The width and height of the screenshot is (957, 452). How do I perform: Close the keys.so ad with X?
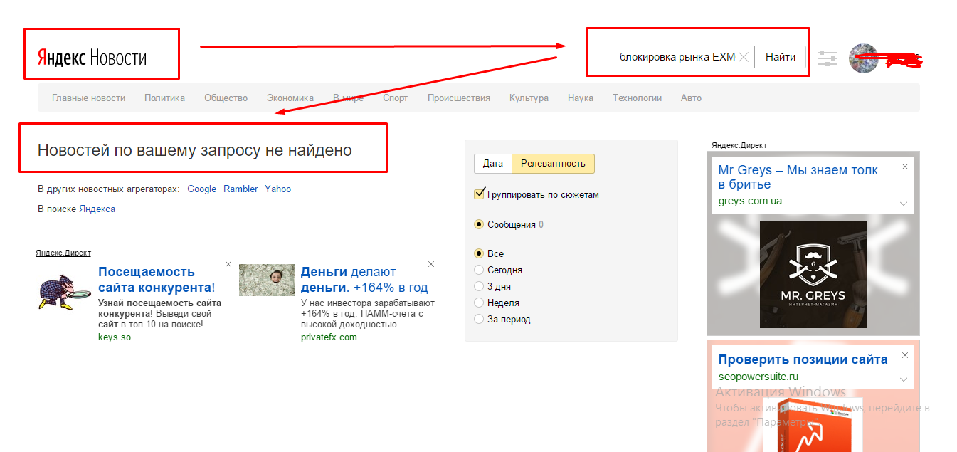click(x=228, y=264)
